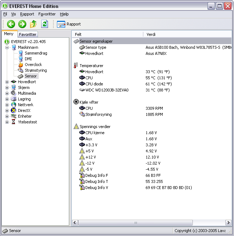Click the 3309 RPM CPU fan value

click(154, 108)
